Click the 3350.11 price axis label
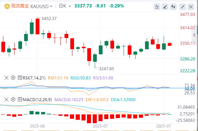 click(187, 43)
